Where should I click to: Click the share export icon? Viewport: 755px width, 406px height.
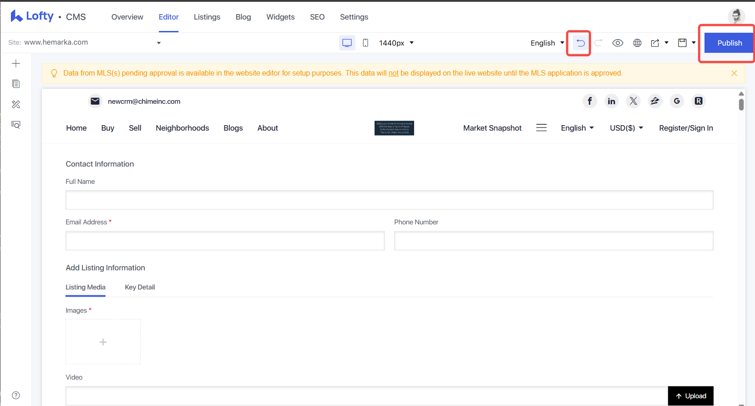click(x=655, y=43)
